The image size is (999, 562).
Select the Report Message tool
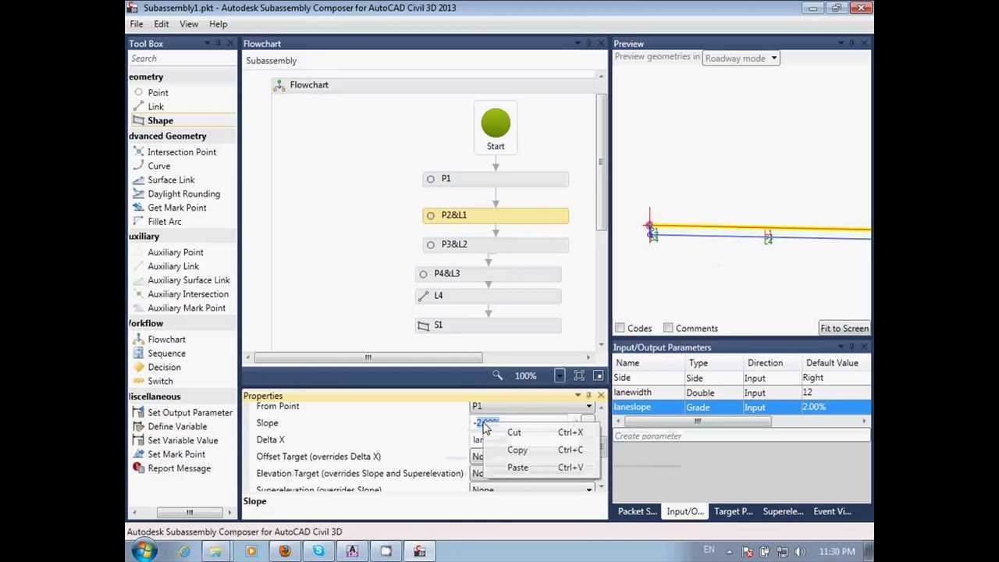pyautogui.click(x=179, y=469)
